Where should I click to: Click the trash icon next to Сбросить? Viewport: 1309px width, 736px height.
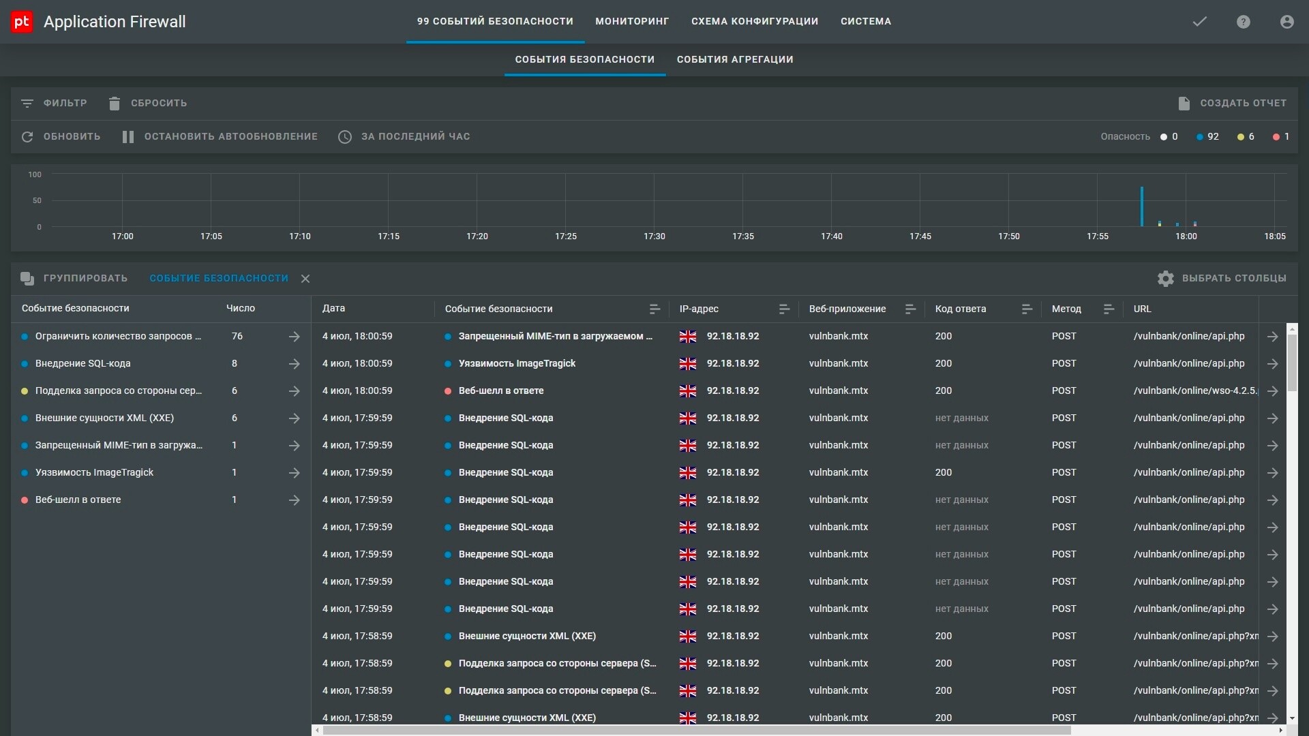pyautogui.click(x=115, y=104)
